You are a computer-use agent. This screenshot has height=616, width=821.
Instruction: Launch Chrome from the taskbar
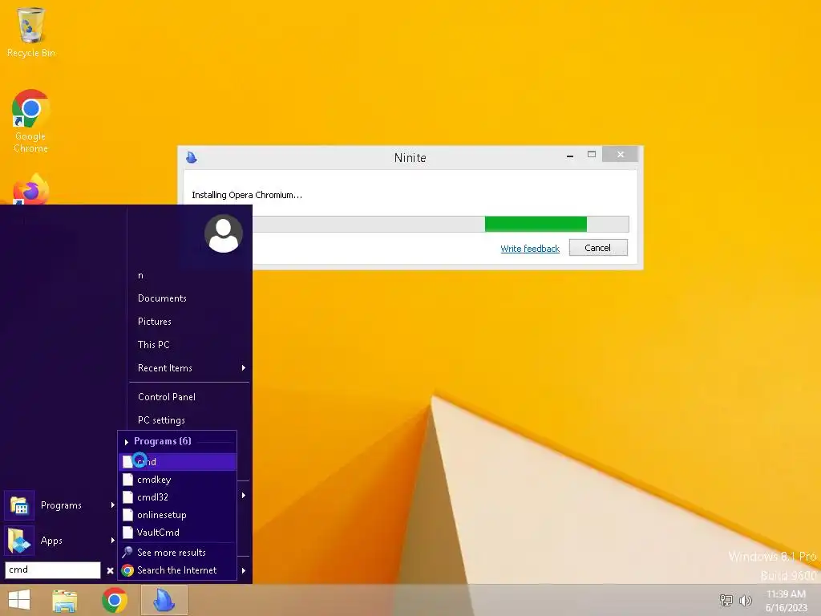click(115, 600)
